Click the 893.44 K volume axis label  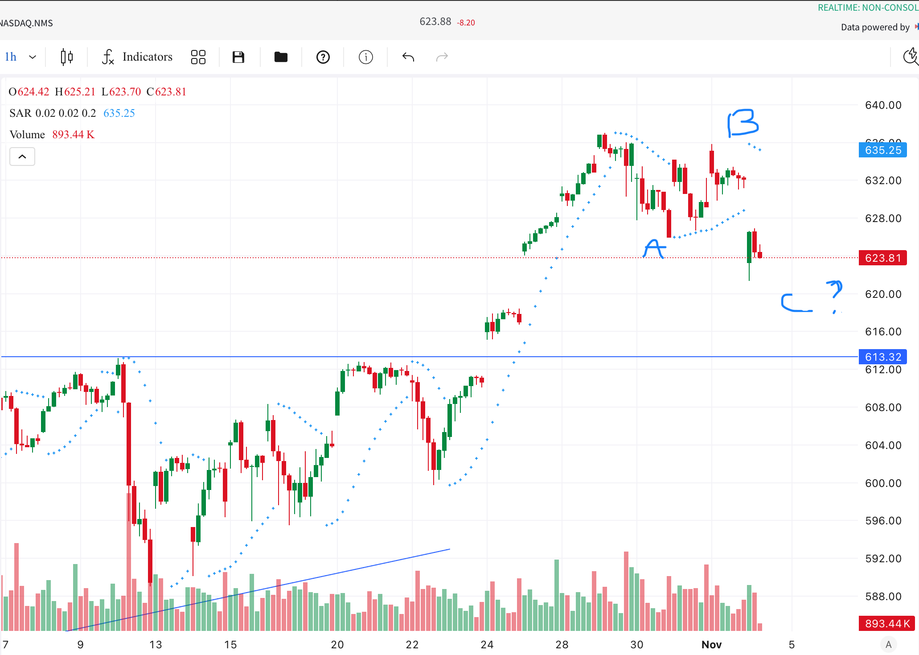pyautogui.click(x=886, y=623)
